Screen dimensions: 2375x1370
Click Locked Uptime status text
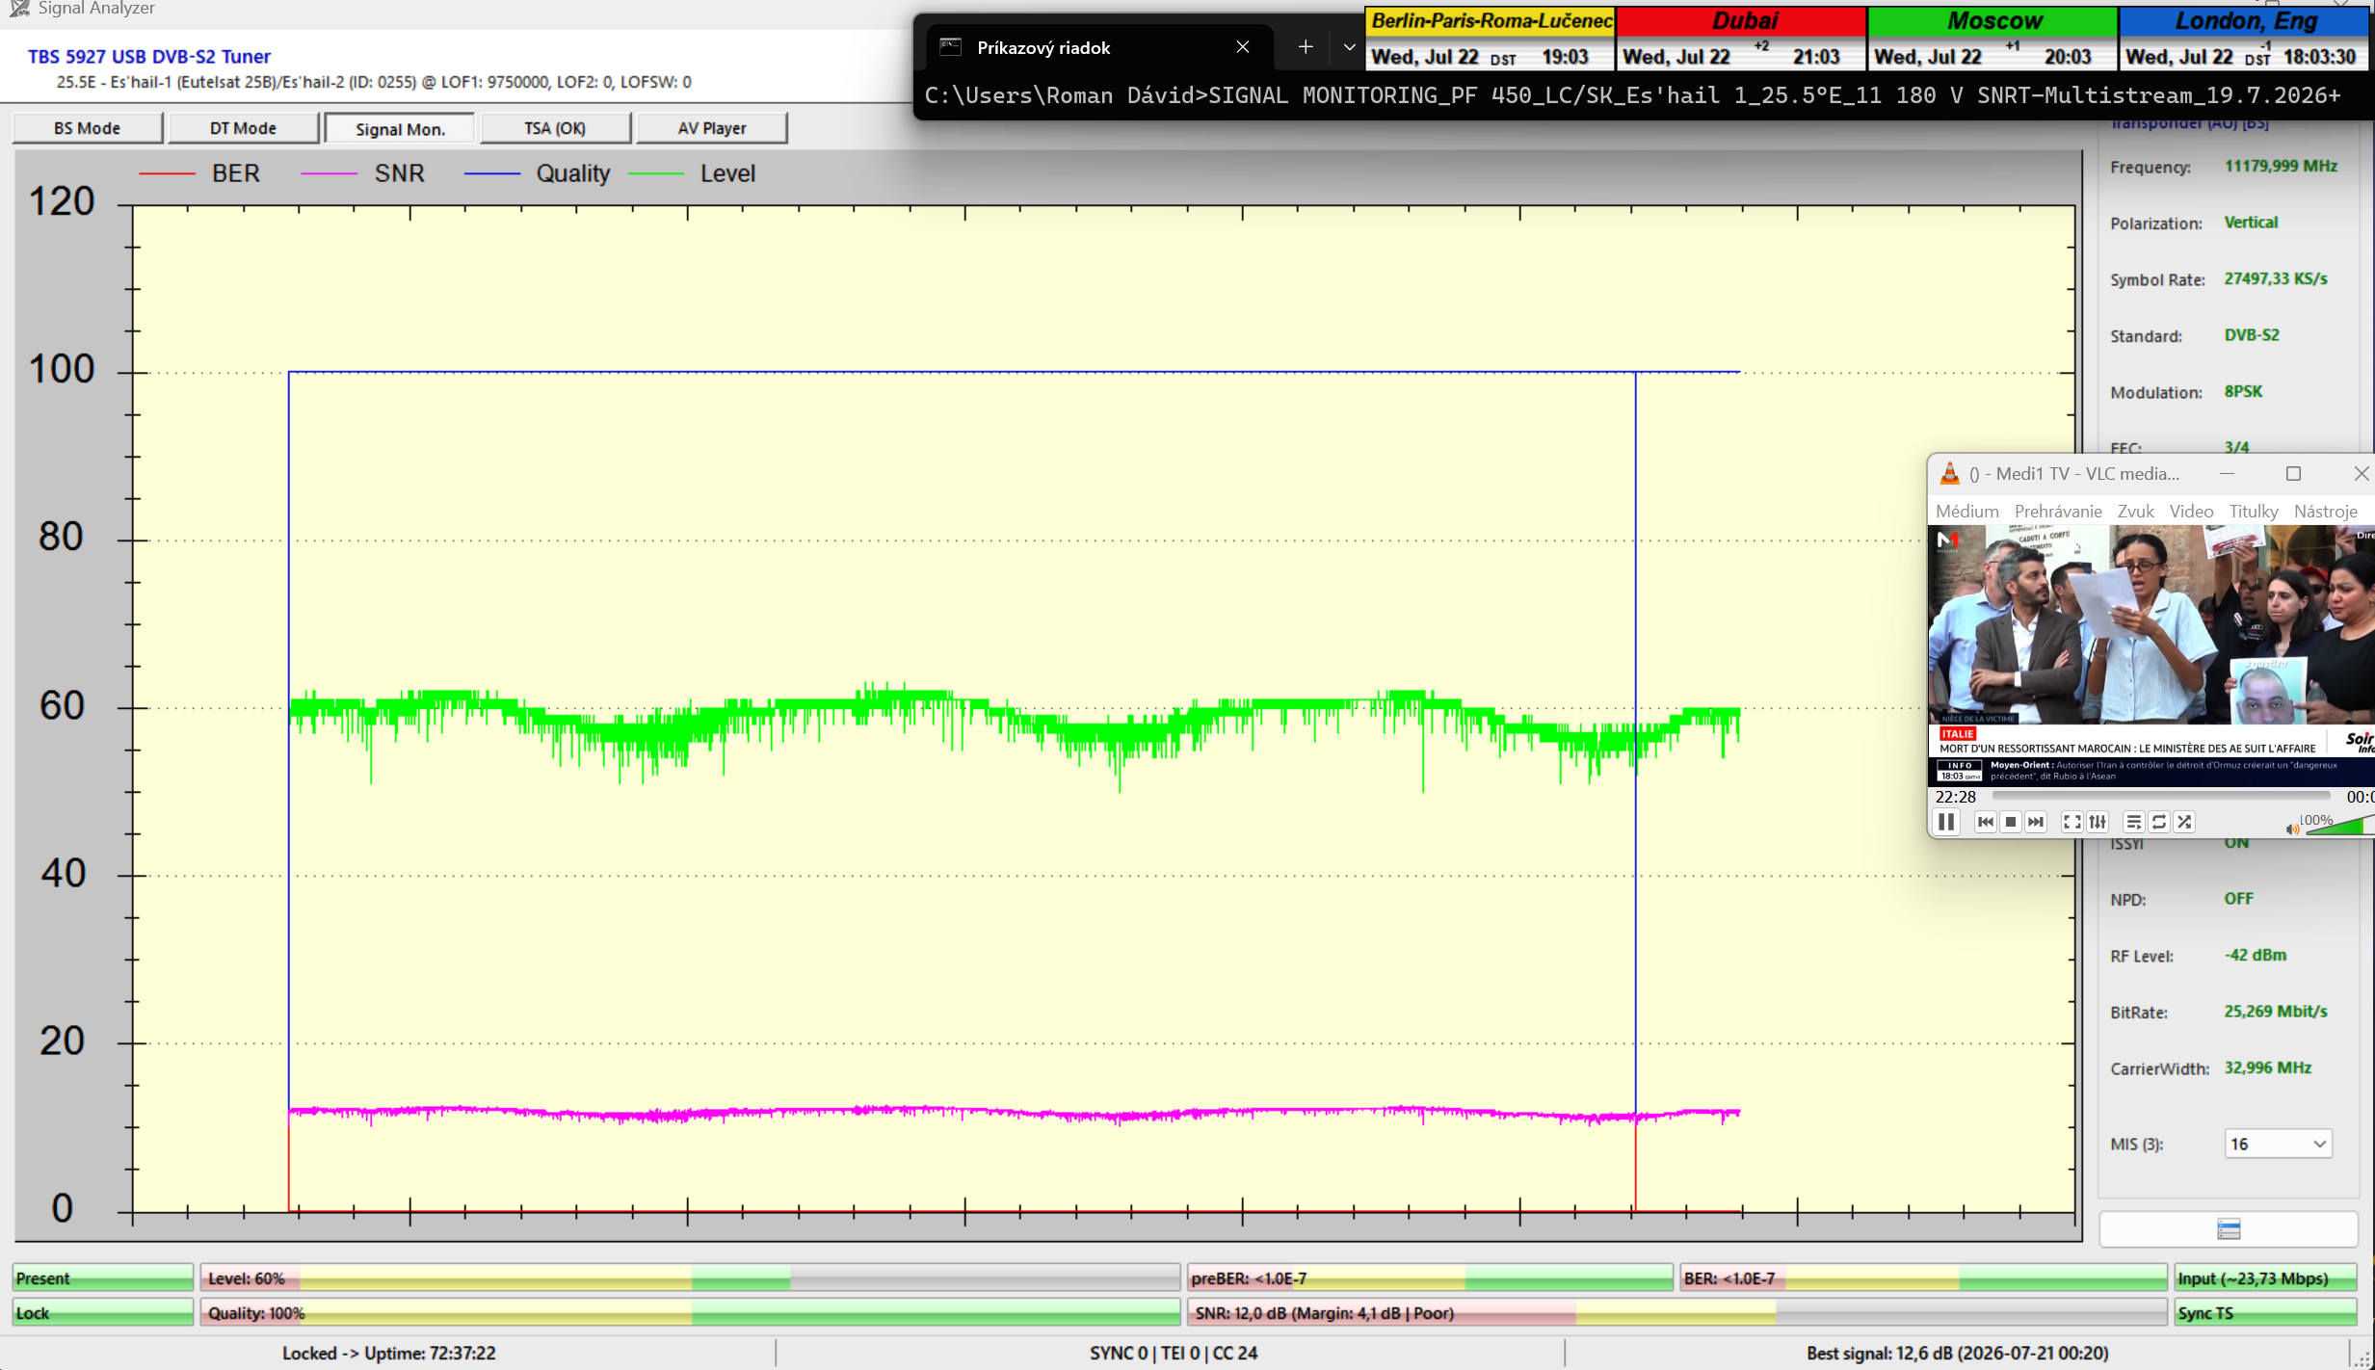tap(388, 1353)
